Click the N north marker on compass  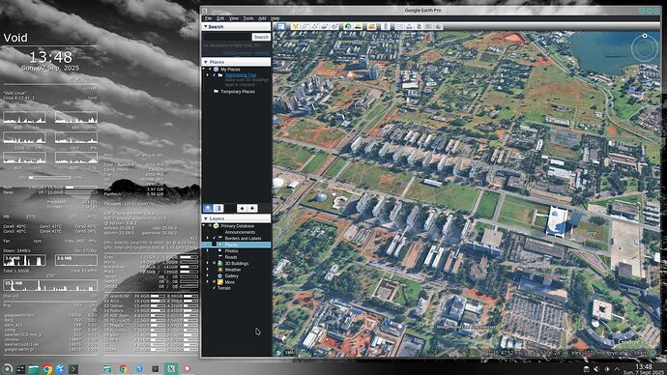pyautogui.click(x=645, y=36)
